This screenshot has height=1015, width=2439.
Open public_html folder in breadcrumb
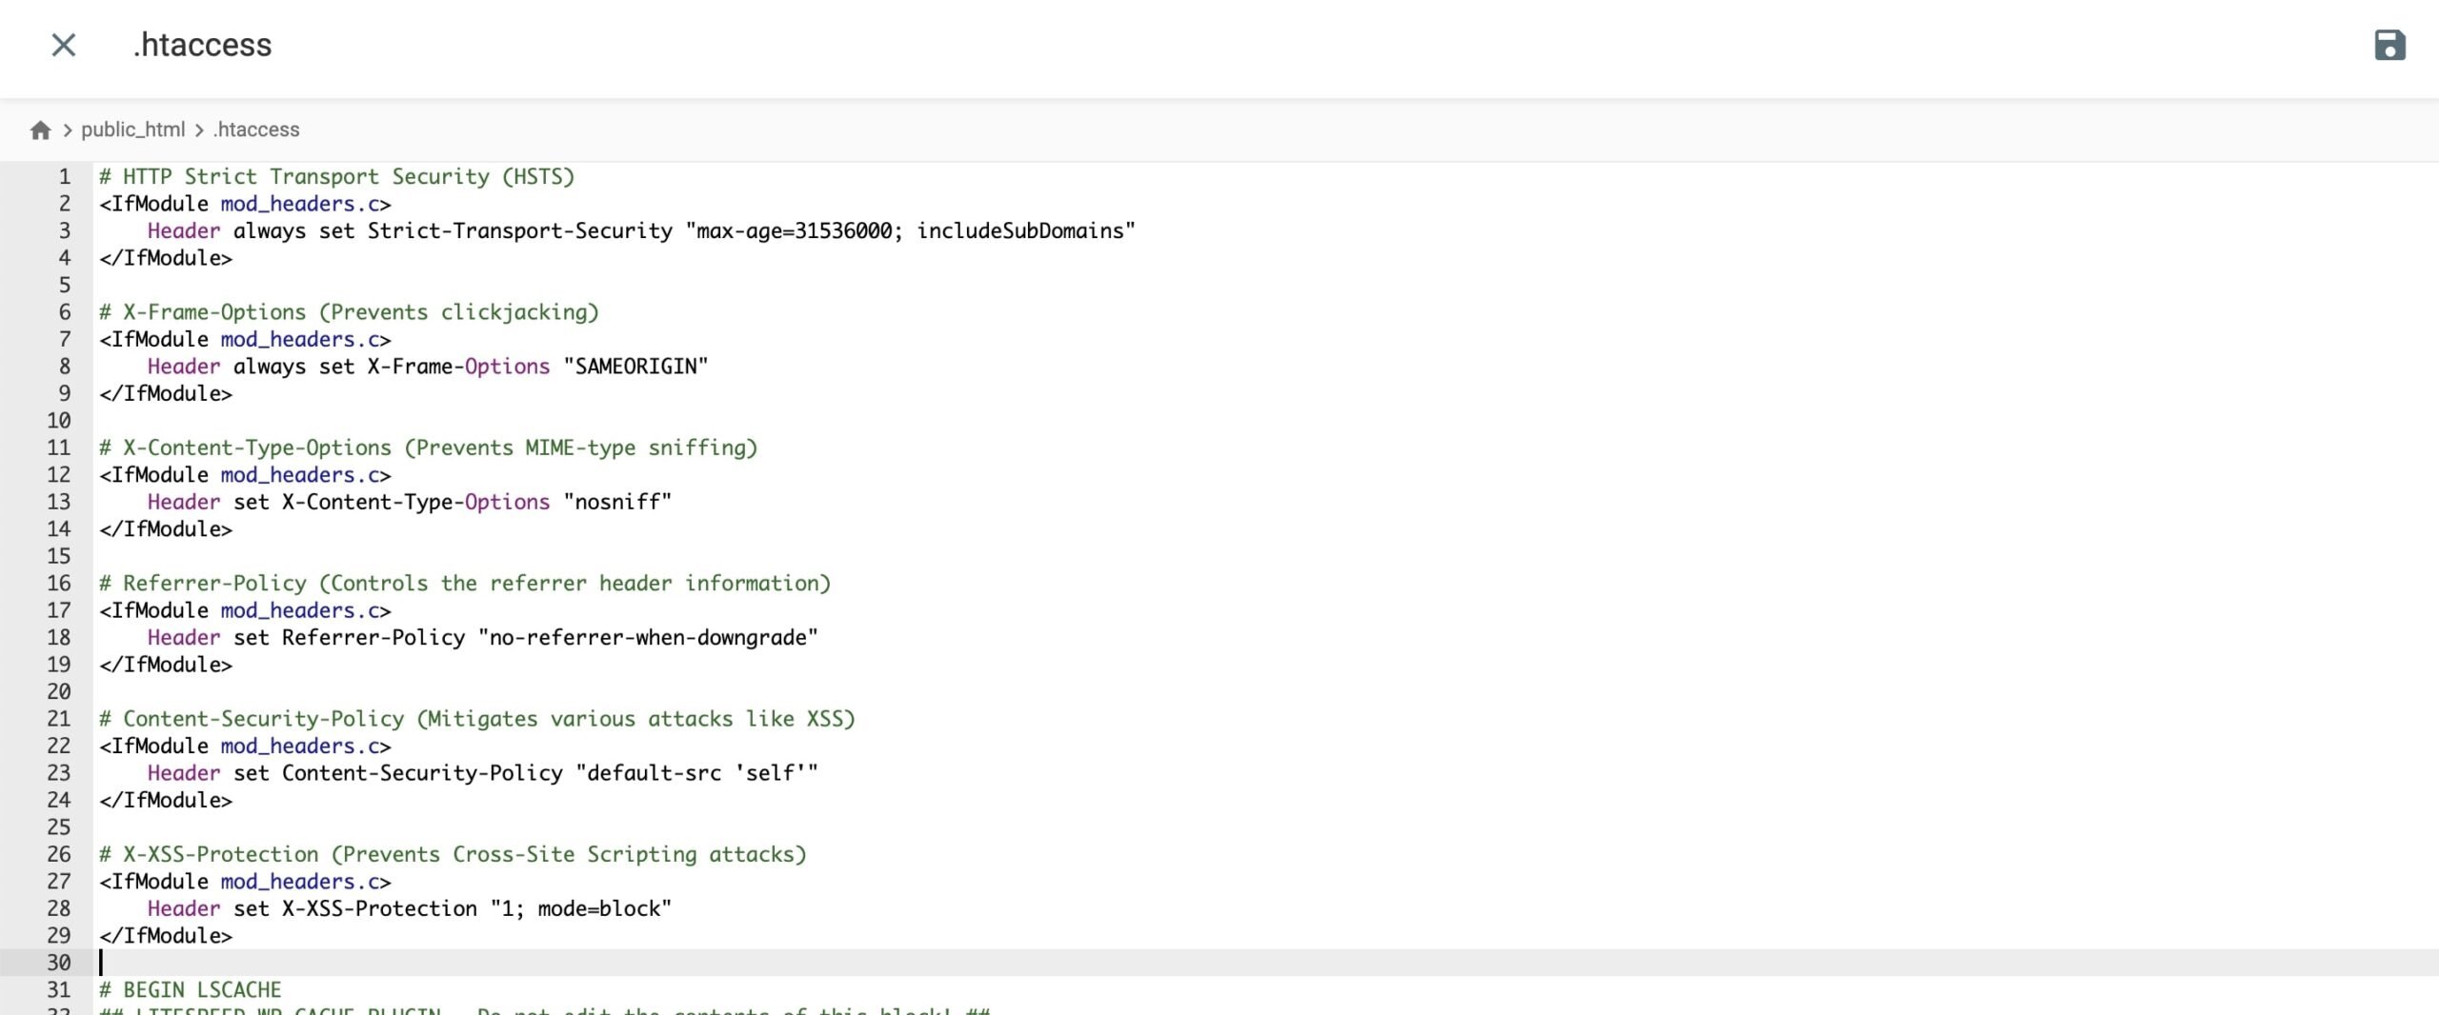point(132,129)
